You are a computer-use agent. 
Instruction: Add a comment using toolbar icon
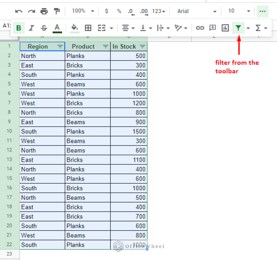[213, 28]
